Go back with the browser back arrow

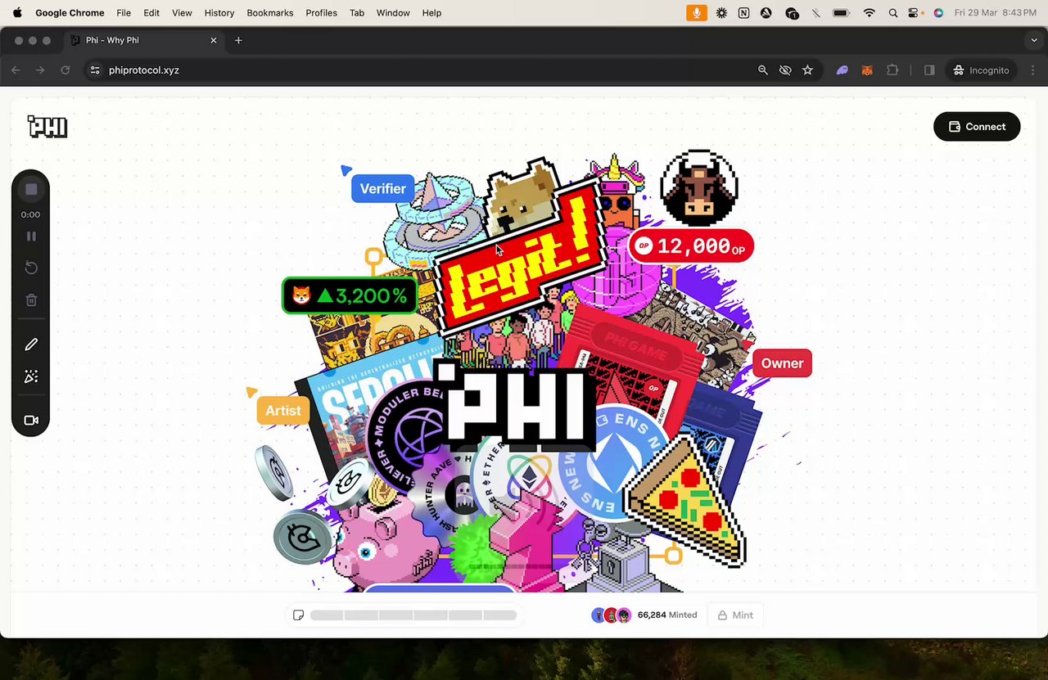[x=16, y=70]
